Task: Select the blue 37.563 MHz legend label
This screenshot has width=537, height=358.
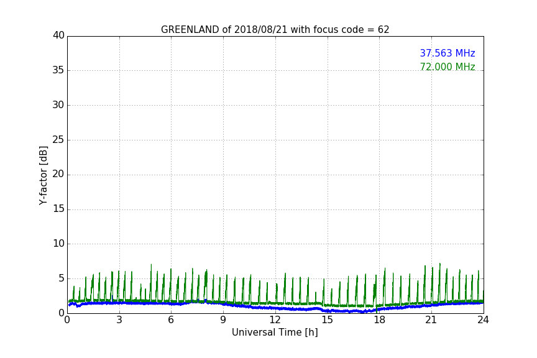Action: tap(447, 53)
